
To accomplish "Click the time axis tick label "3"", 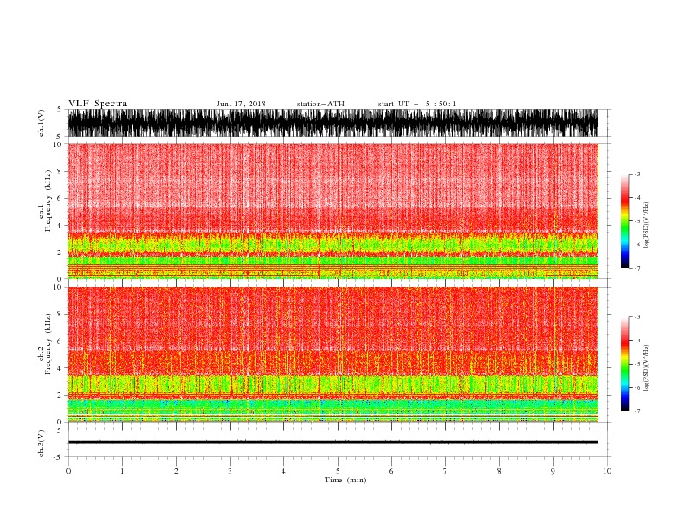I will point(230,471).
